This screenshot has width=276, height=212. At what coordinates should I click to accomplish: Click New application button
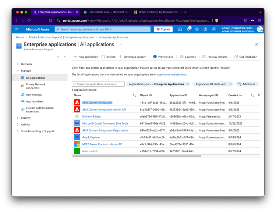tap(86, 57)
